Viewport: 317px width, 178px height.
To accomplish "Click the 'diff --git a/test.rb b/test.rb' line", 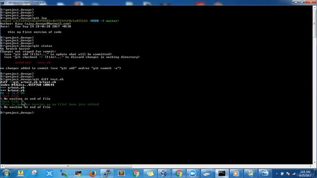I will 28,82.
